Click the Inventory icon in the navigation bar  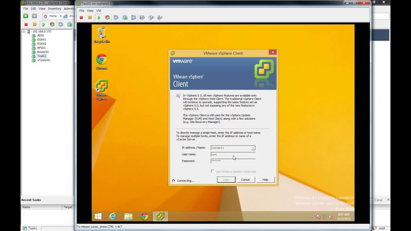[x=65, y=16]
